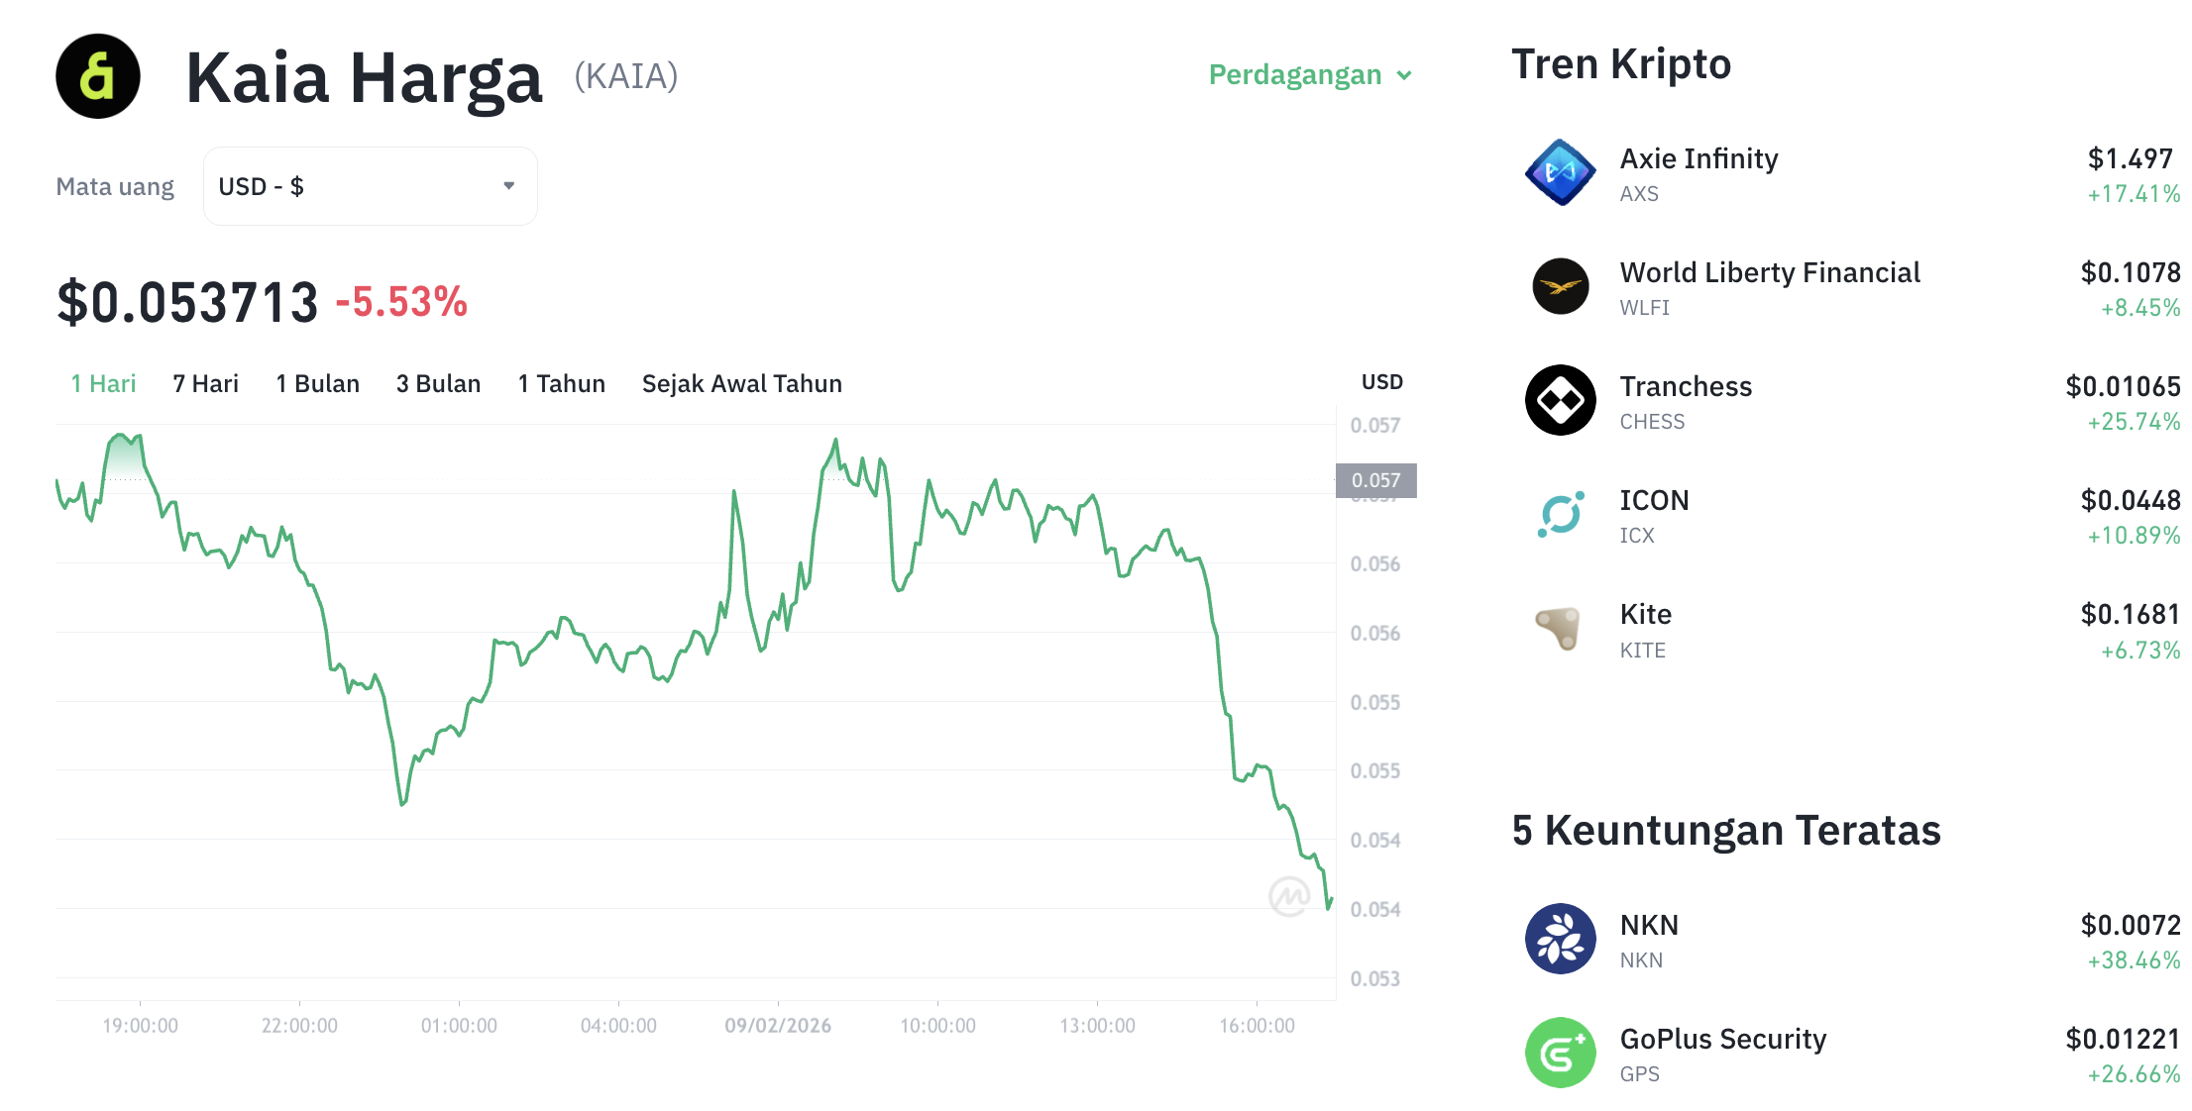The width and height of the screenshot is (2192, 1111).
Task: Click the NKN flower logo
Action: pyautogui.click(x=1560, y=938)
